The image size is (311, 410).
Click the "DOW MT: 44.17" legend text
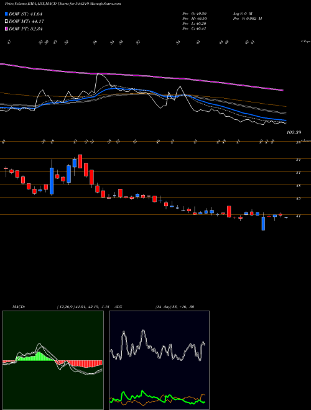click(26, 22)
